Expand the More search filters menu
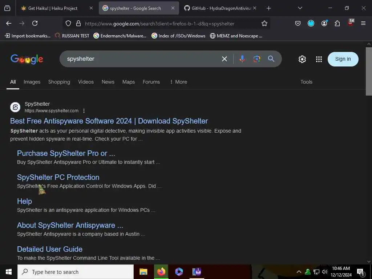 179,82
